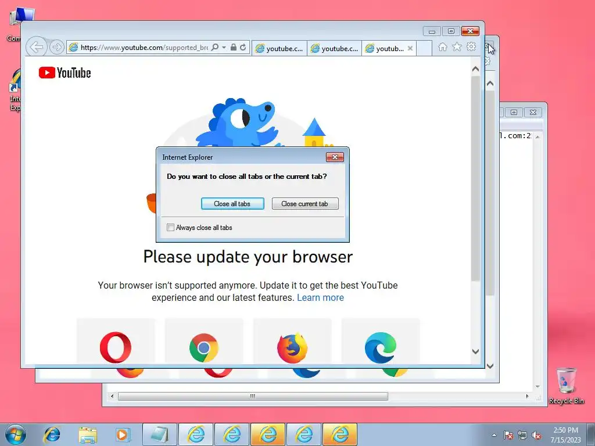Click page scrollbar down arrow

[x=475, y=351]
